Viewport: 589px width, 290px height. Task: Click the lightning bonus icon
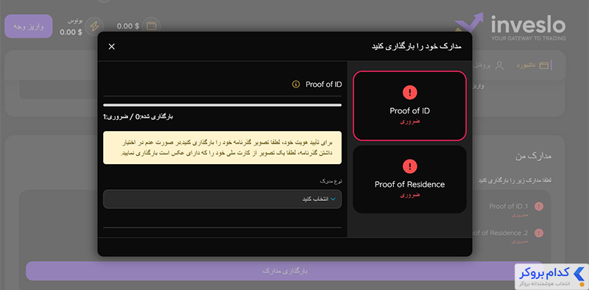pyautogui.click(x=94, y=26)
